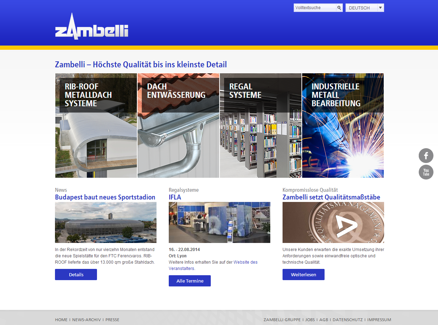The image size is (438, 325).
Task: Open headline Budapest baut neues Sportstadion
Action: point(105,197)
